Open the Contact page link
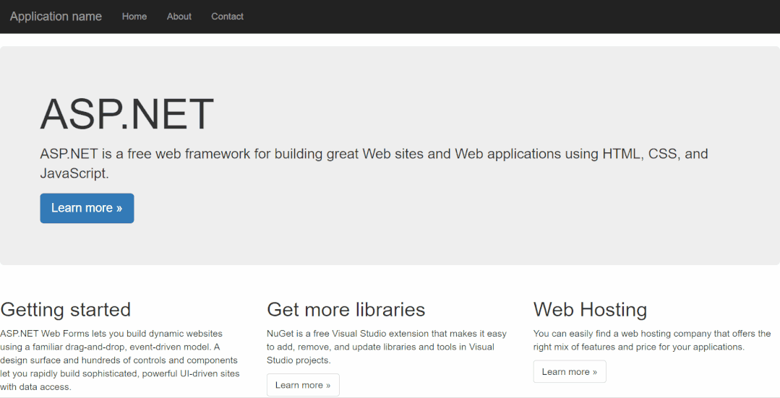Image resolution: width=780 pixels, height=398 pixels. (227, 17)
